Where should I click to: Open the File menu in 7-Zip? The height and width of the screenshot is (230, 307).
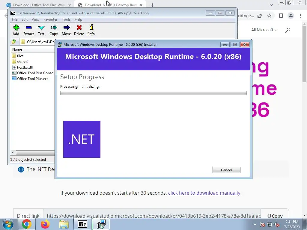(14, 19)
